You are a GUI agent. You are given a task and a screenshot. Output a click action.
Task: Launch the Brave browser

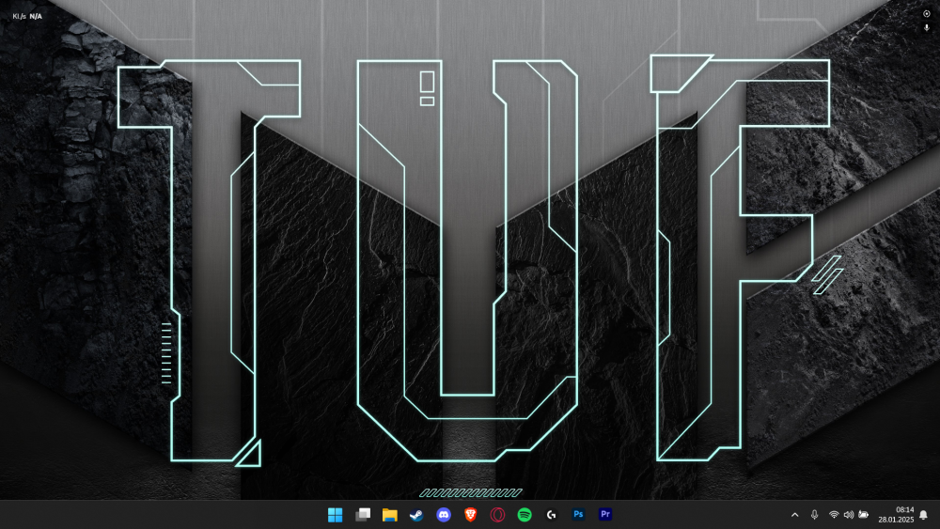(471, 515)
